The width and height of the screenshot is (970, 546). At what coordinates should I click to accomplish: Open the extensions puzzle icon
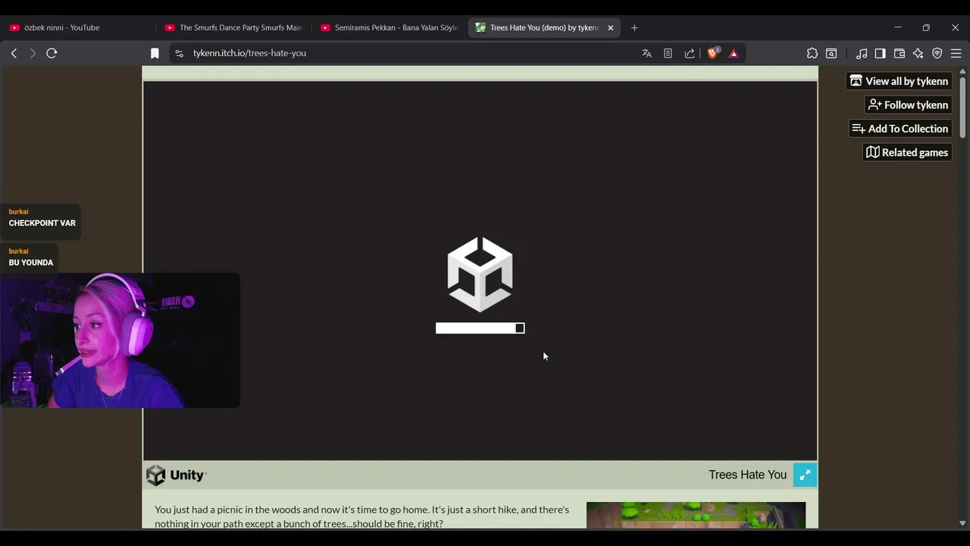[x=812, y=53]
